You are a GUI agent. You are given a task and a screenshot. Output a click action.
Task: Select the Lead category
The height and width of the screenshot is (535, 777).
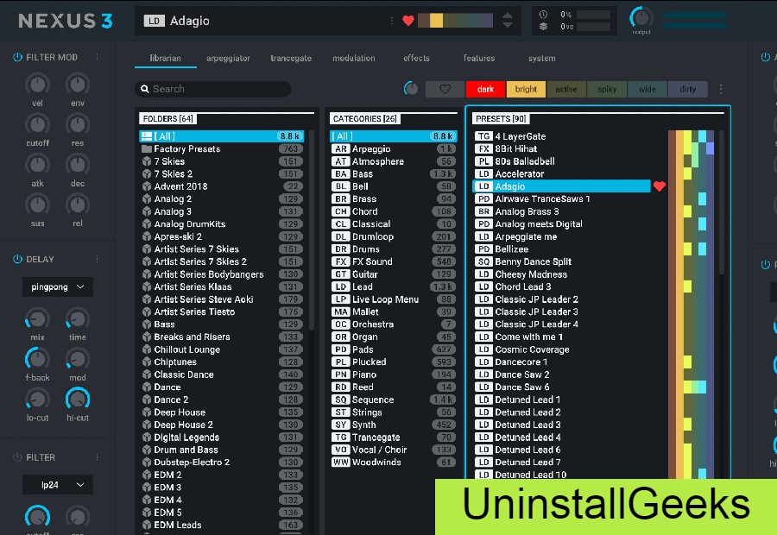pos(393,286)
